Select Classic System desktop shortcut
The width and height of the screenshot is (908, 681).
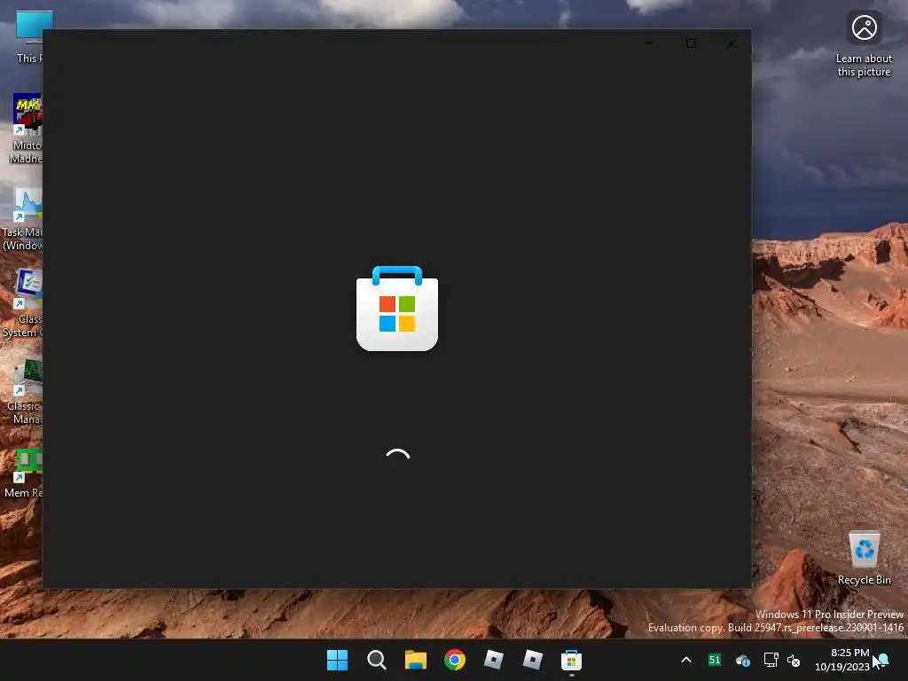(x=23, y=303)
